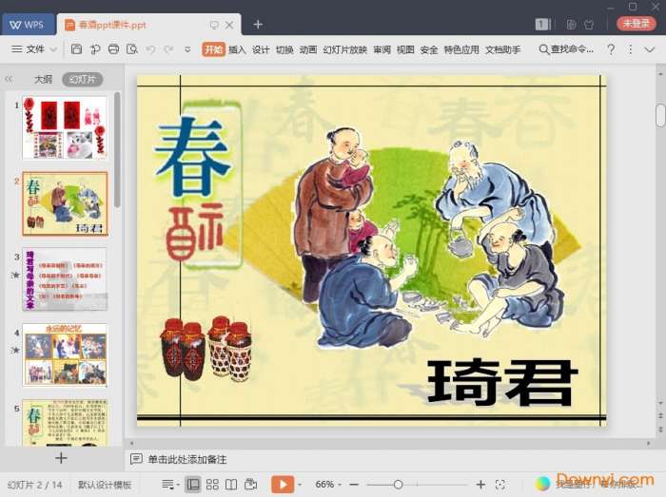Click the skin shirt icon
Image resolution: width=666 pixels, height=497 pixels.
(x=589, y=25)
